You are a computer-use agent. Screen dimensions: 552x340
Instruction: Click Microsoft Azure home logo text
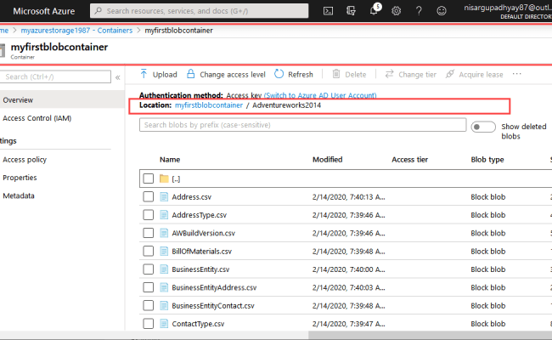coord(44,11)
